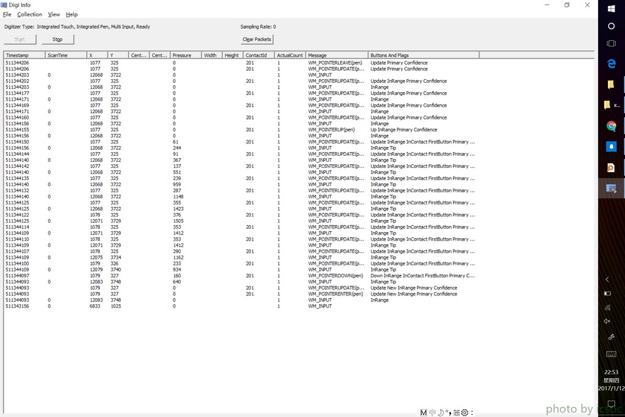Open the Windows Start menu
625x417 pixels.
click(x=611, y=9)
